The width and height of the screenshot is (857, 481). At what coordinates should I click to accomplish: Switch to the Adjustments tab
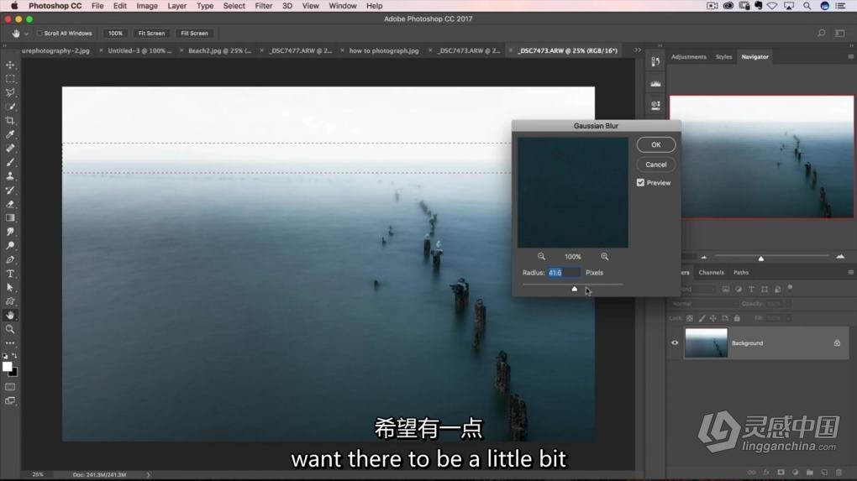point(689,56)
